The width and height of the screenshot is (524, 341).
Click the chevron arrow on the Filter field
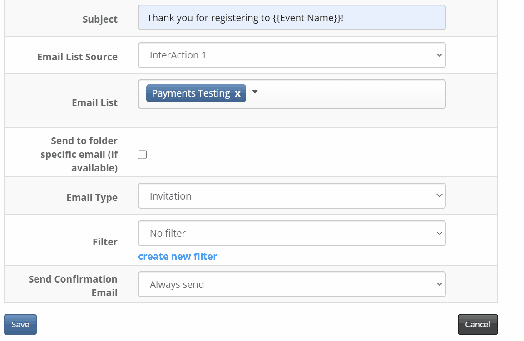(x=439, y=233)
